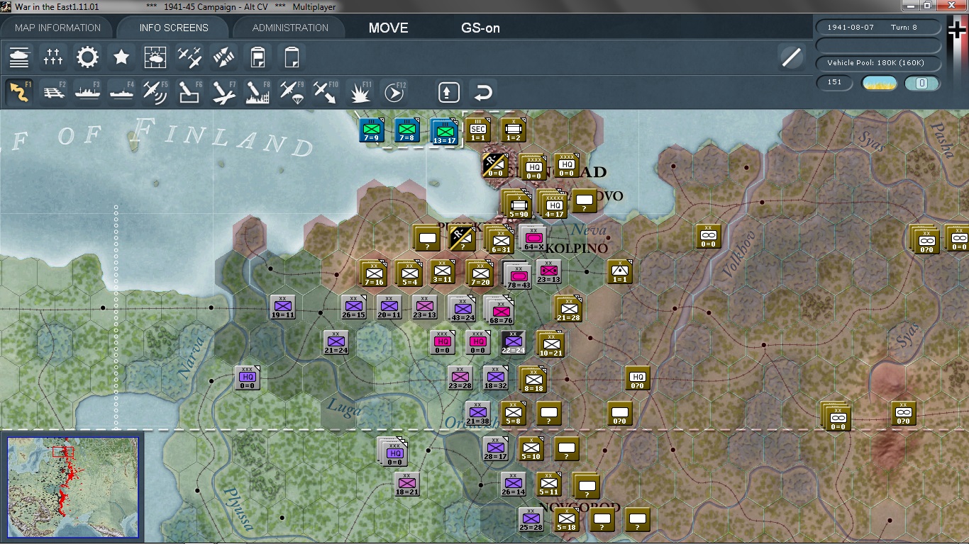This screenshot has width=969, height=544.
Task: Select the purple 25=28 unit near Novgorod
Action: click(531, 520)
